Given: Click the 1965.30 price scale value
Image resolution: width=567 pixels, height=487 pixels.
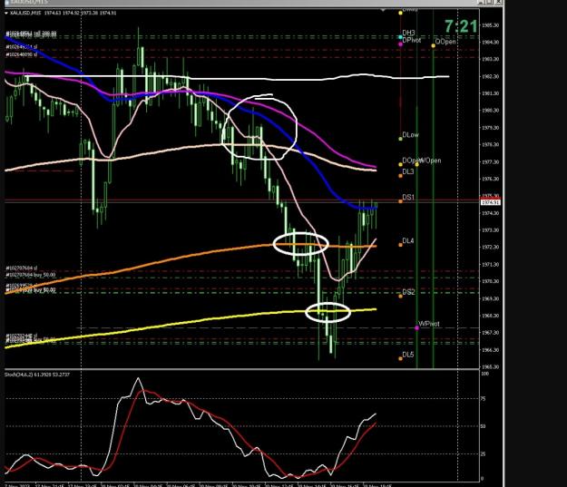Looking at the screenshot, I should 490,367.
